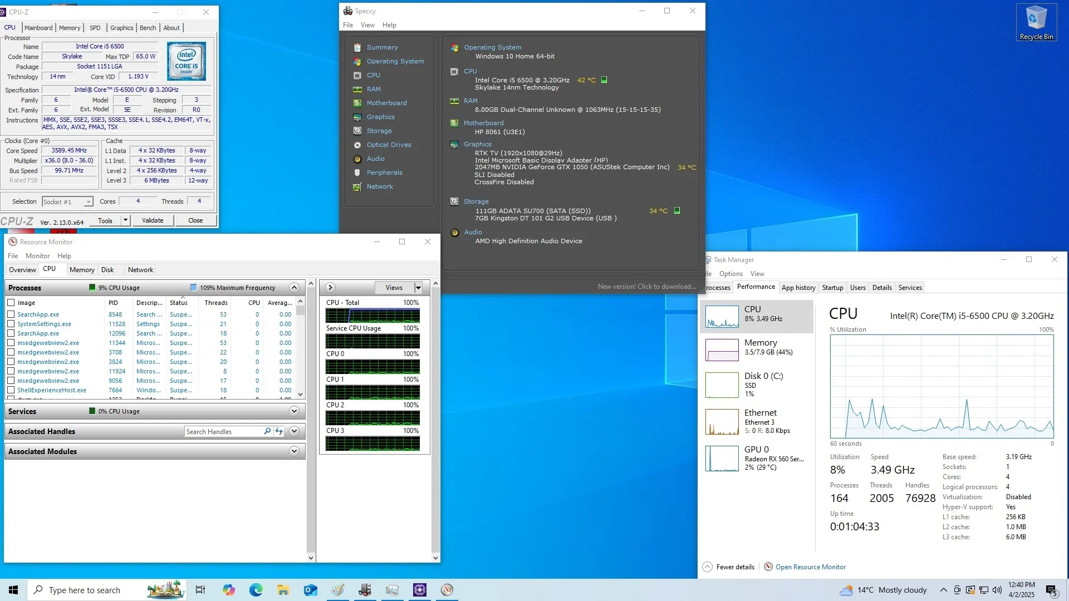Open the View menu in Speccy
Screen dimensions: 1069x601
click(x=367, y=25)
